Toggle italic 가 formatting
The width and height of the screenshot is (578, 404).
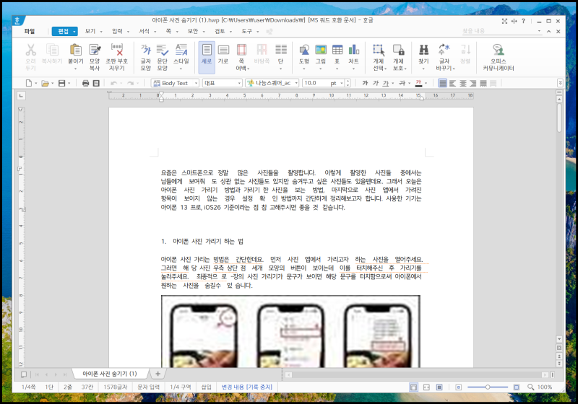click(375, 83)
